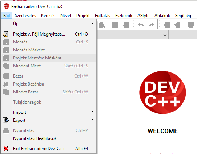Choose Exit Embarcadero Dev-C++
197x154 pixels.
(49, 149)
